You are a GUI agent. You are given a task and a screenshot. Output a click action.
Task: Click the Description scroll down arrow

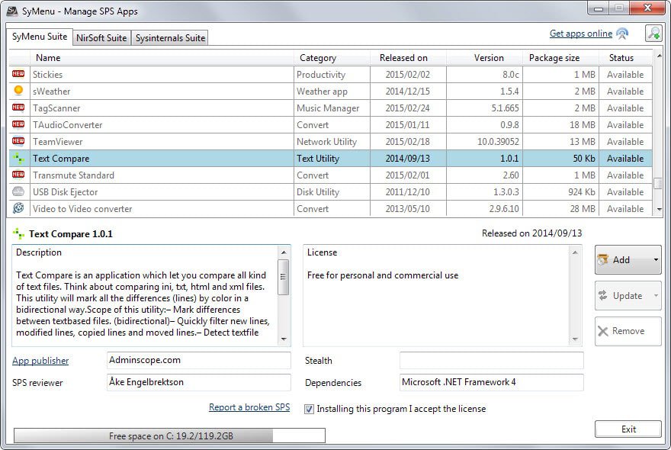284,339
